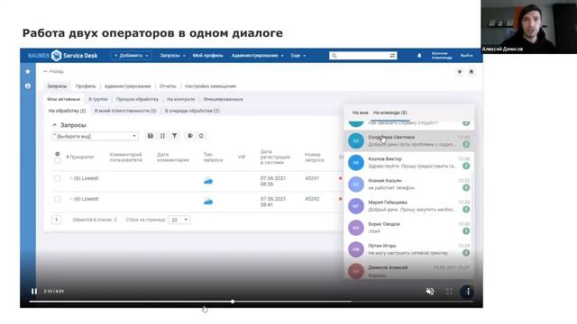Switch chat panel to На мне tab
The height and width of the screenshot is (324, 577).
click(x=360, y=112)
